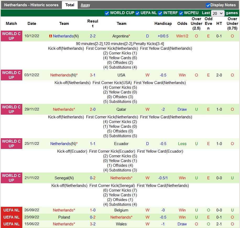Disable the INTERF competition checkbox

point(160,13)
